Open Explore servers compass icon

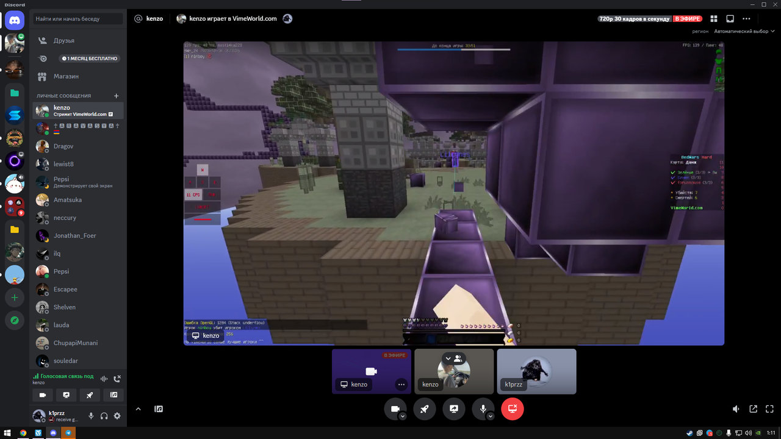coord(15,320)
